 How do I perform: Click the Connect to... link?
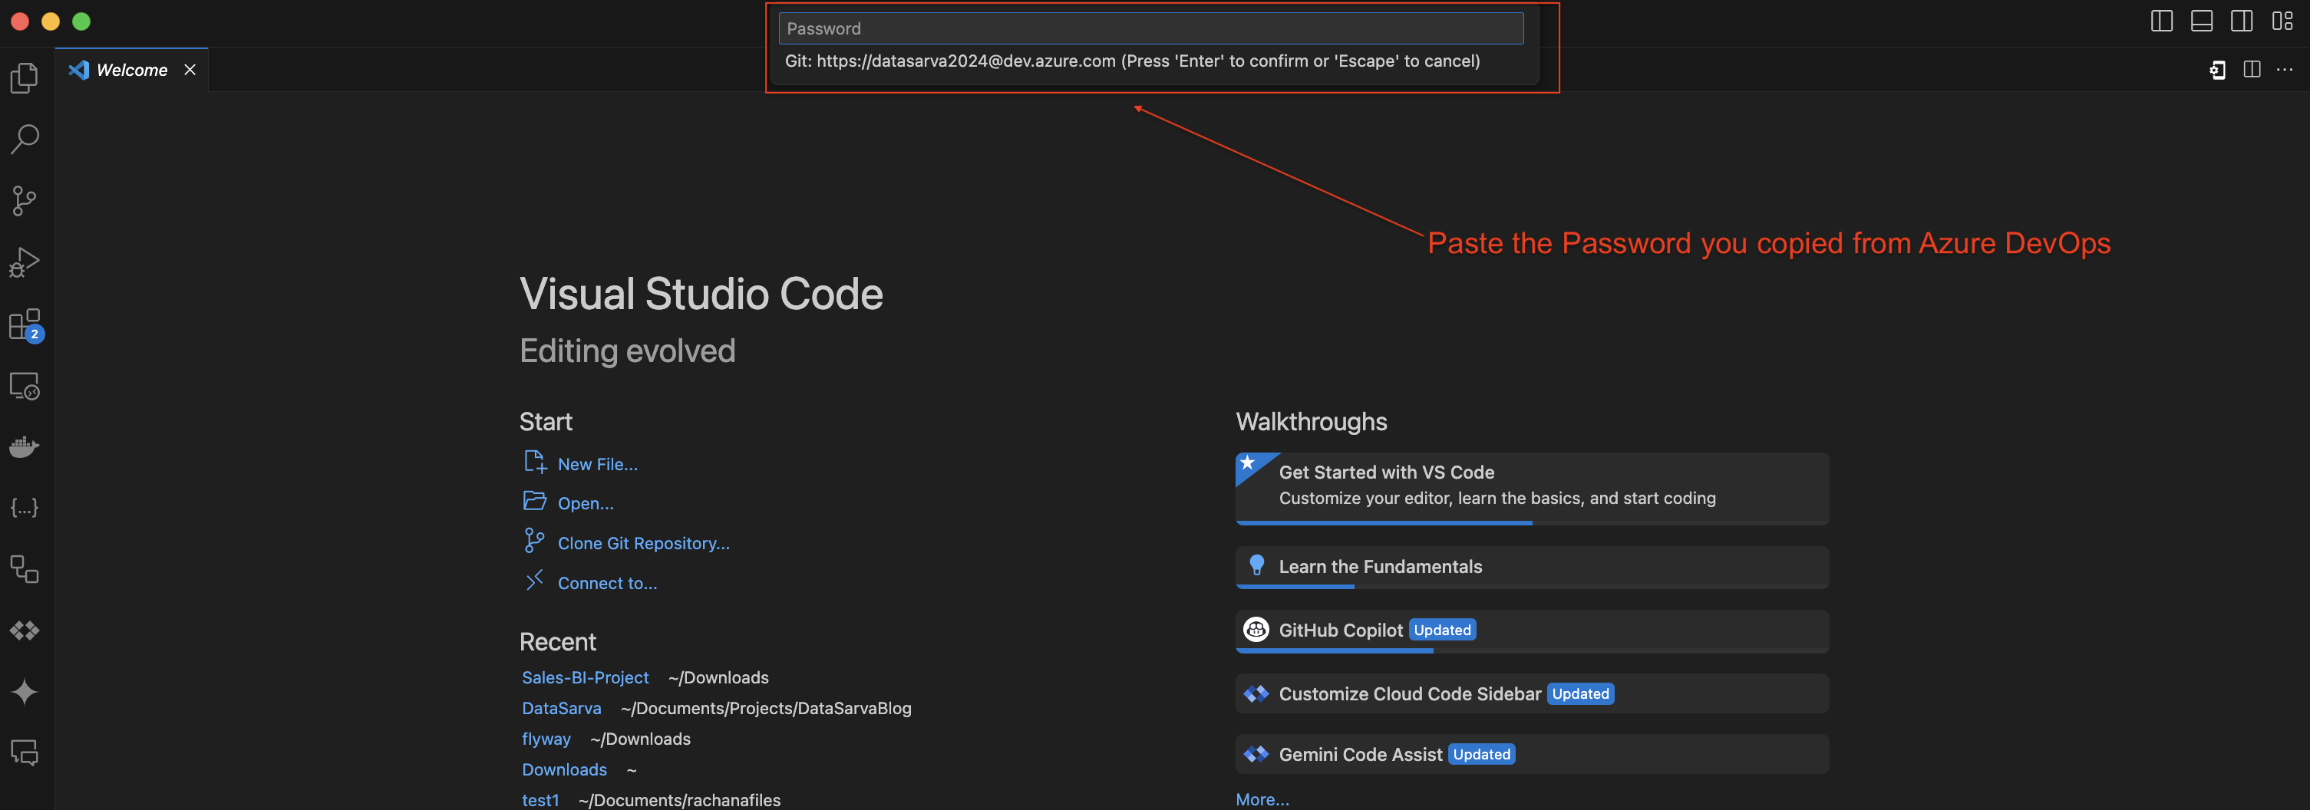(x=607, y=583)
